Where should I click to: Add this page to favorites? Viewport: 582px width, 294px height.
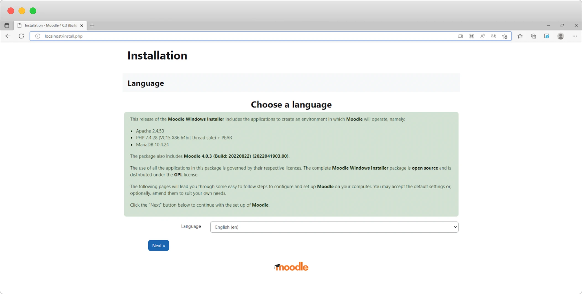click(x=505, y=36)
